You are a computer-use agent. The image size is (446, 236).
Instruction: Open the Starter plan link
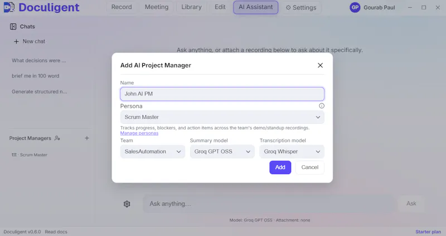click(x=428, y=232)
